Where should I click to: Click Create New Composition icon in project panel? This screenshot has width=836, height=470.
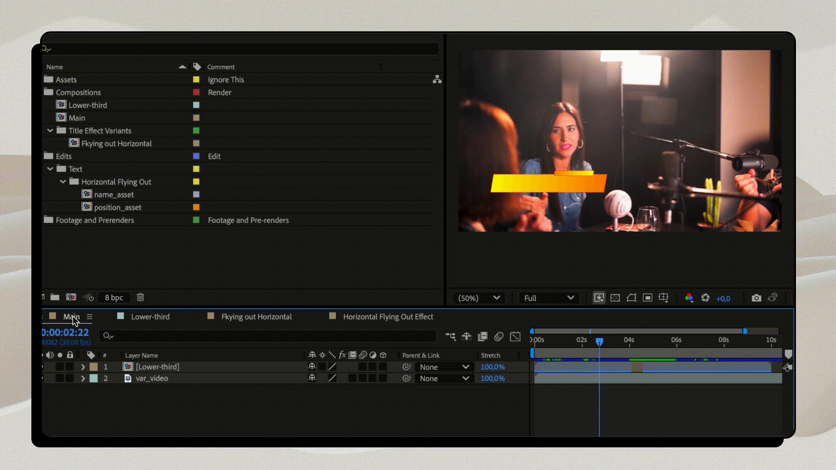pyautogui.click(x=71, y=297)
